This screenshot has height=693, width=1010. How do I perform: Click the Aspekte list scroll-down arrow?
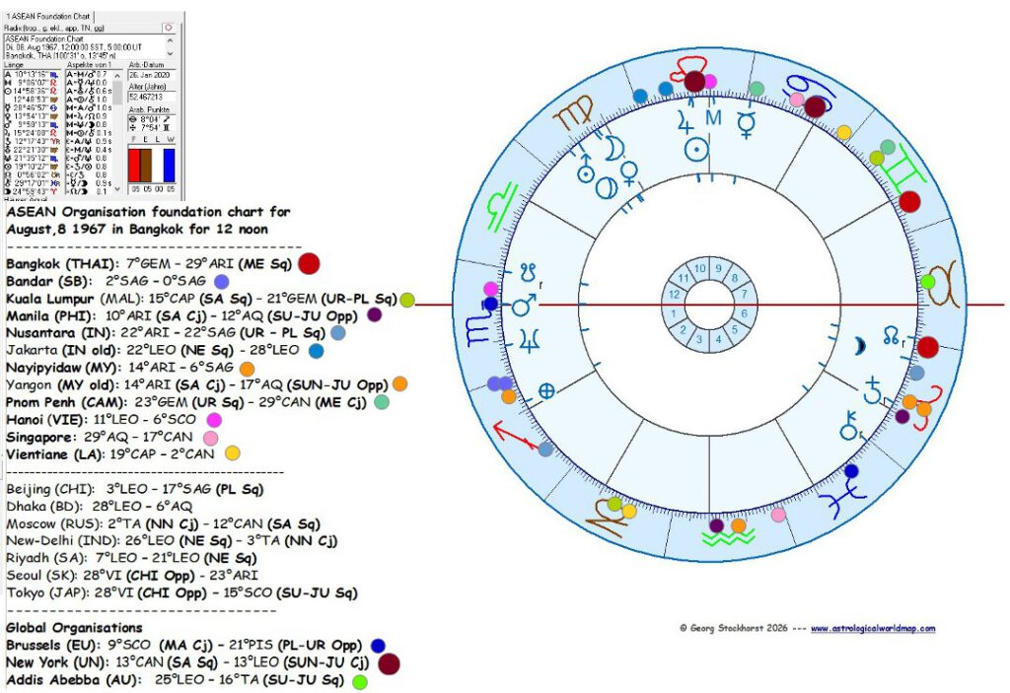point(117,188)
